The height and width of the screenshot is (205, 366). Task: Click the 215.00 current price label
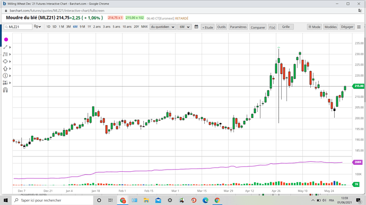pos(359,86)
